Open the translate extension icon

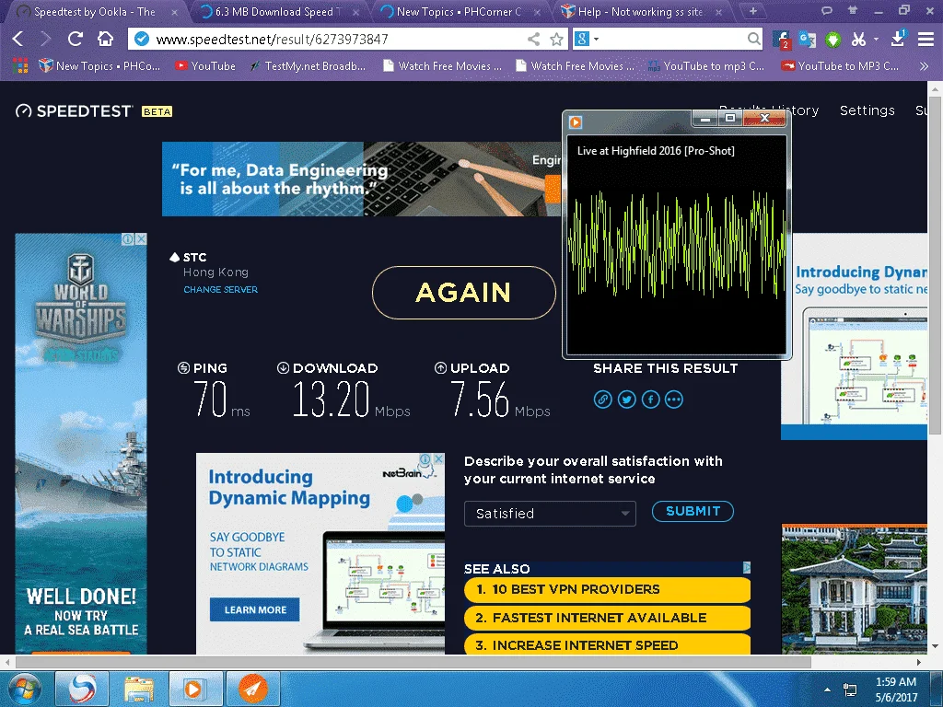(x=807, y=39)
